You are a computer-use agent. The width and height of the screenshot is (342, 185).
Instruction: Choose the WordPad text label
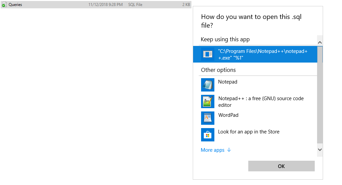[x=228, y=115]
